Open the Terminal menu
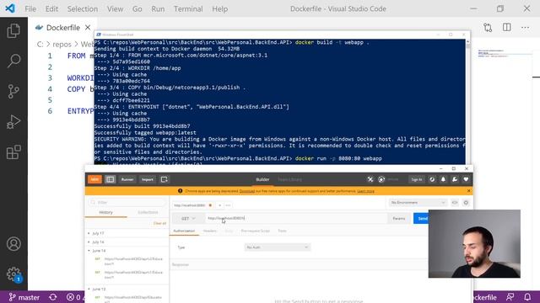 pyautogui.click(x=188, y=9)
